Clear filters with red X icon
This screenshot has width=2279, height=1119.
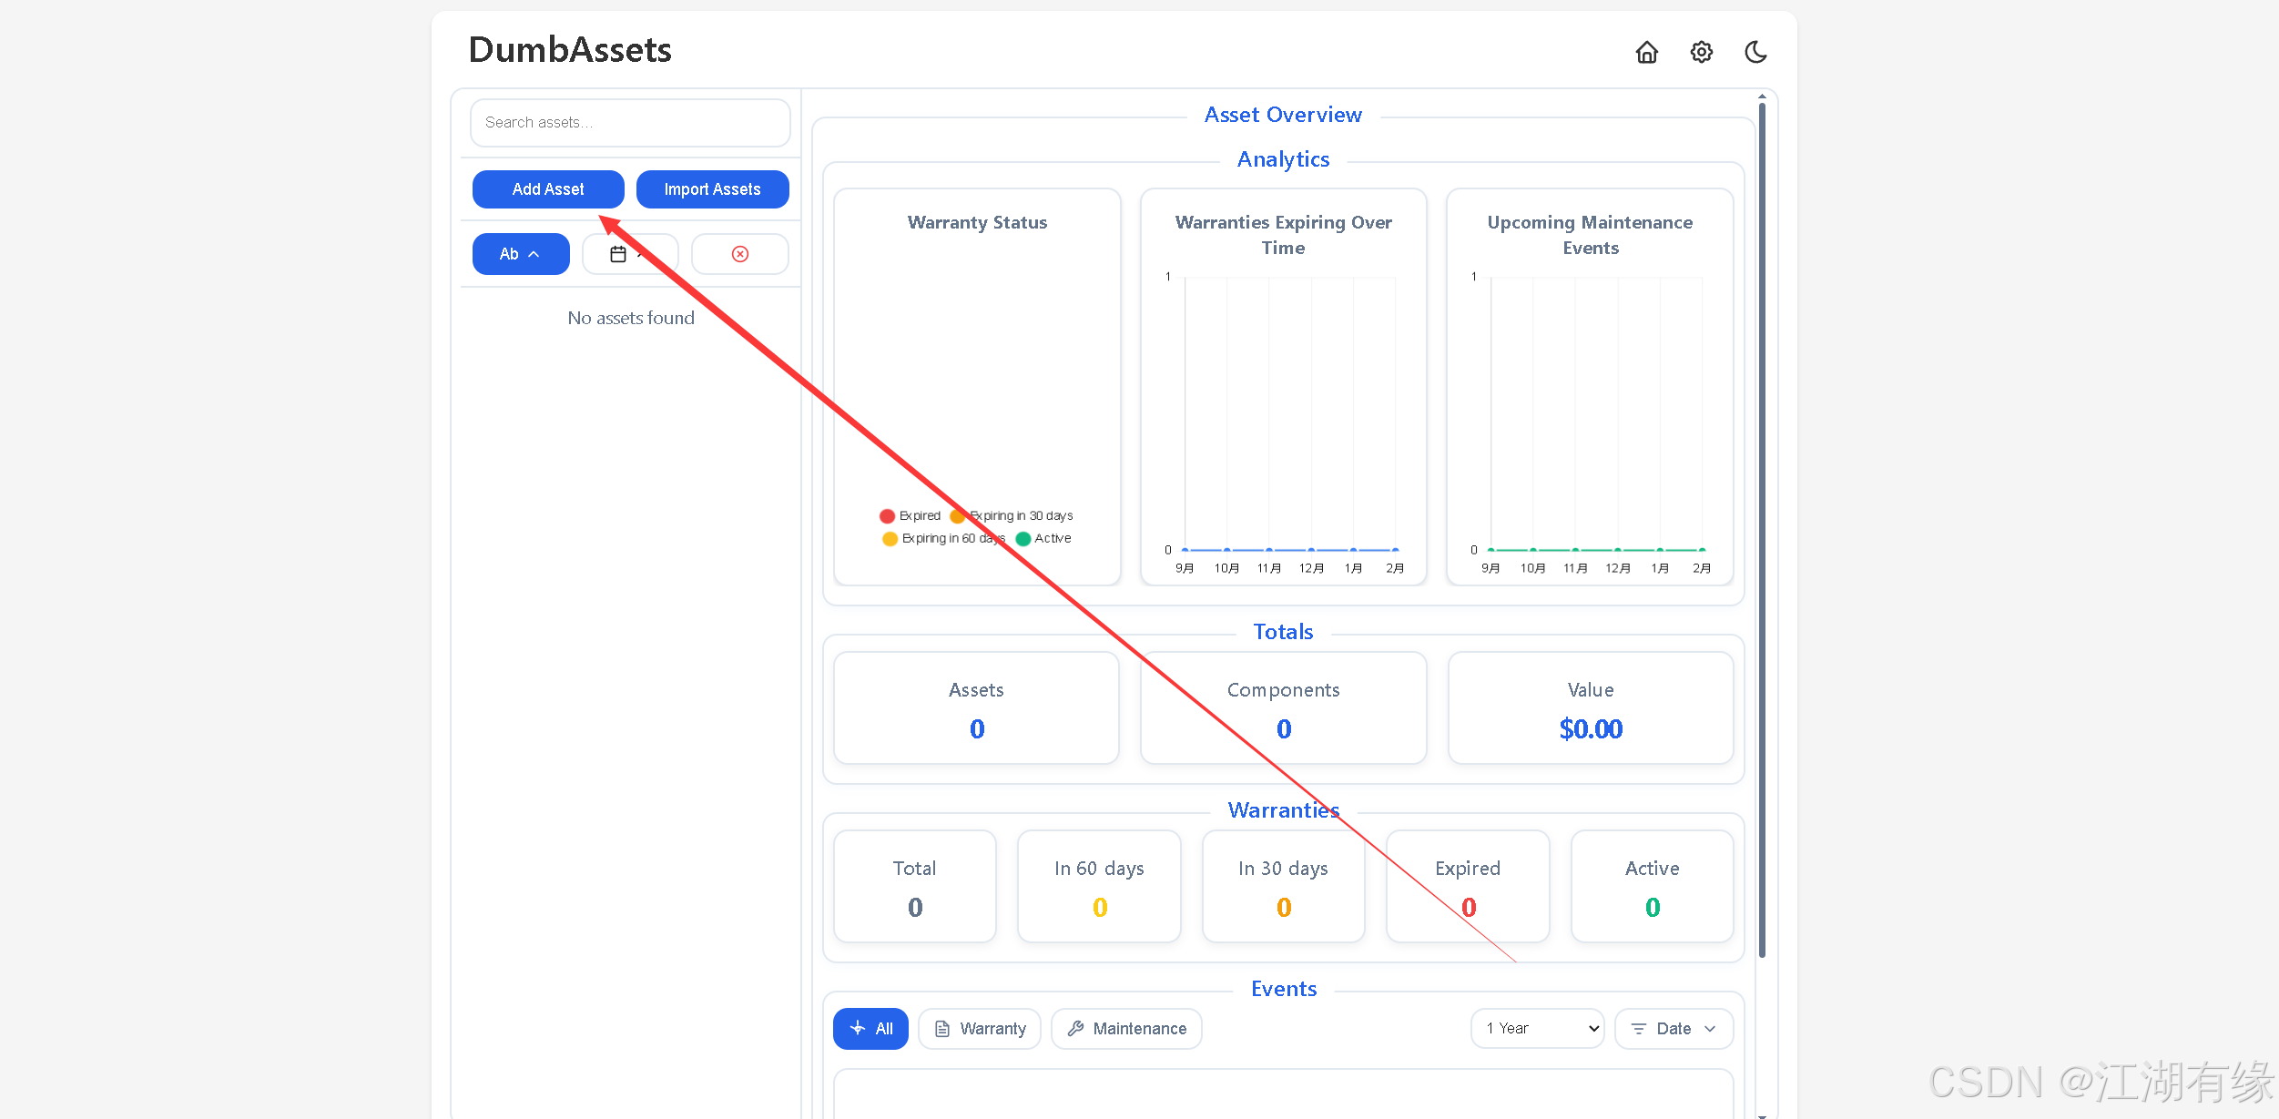[739, 254]
